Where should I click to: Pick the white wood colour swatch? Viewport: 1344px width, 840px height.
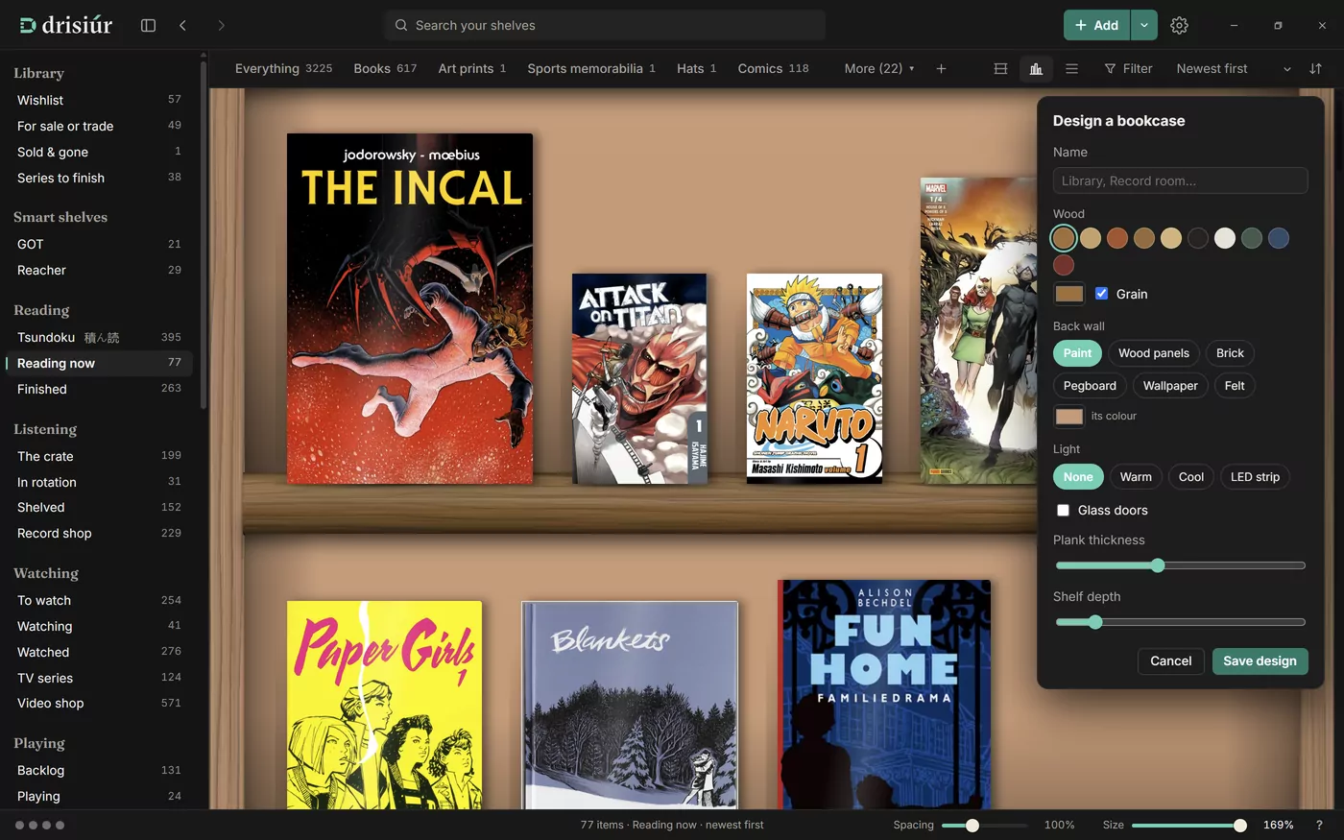(1224, 238)
